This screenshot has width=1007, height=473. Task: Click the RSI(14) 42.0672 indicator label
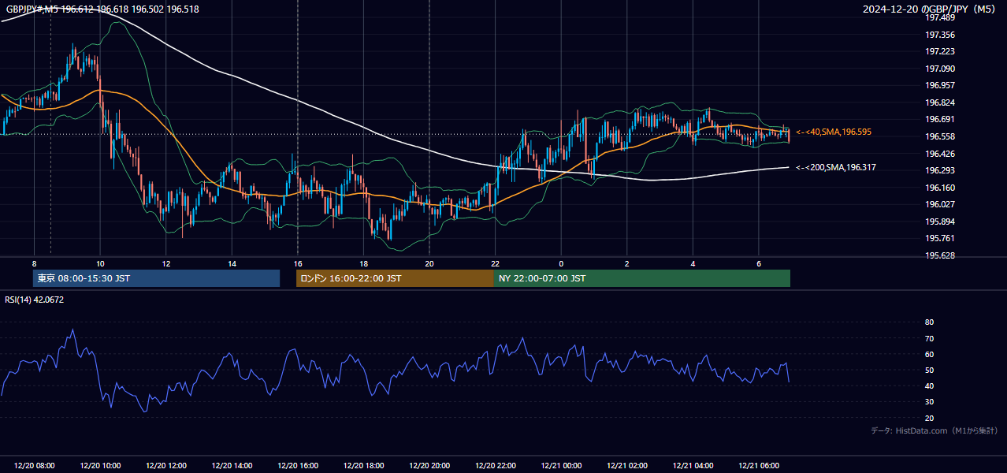tap(35, 300)
